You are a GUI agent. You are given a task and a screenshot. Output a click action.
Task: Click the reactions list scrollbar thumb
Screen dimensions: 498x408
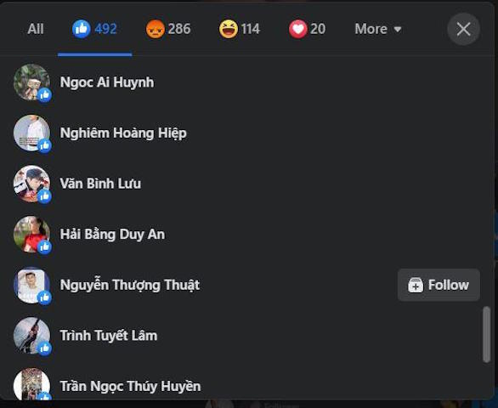tap(487, 334)
